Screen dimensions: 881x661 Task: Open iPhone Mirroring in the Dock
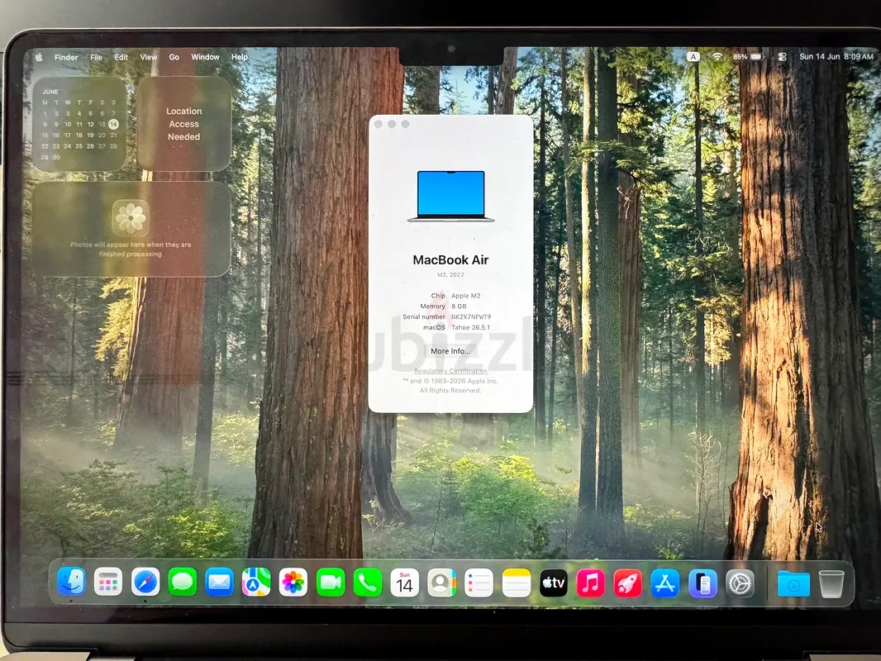click(x=702, y=584)
